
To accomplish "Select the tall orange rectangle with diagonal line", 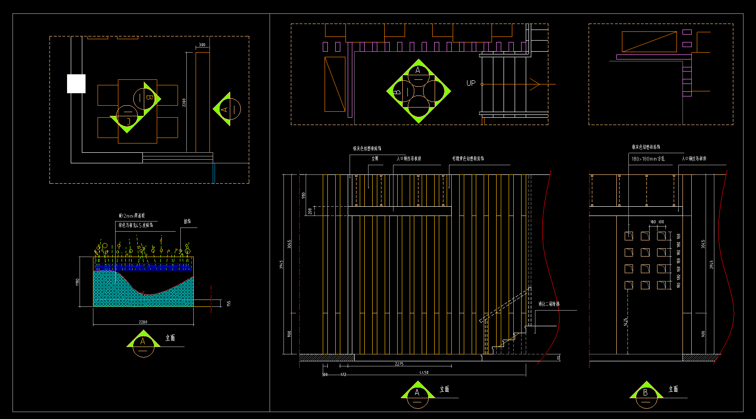I will tap(335, 84).
